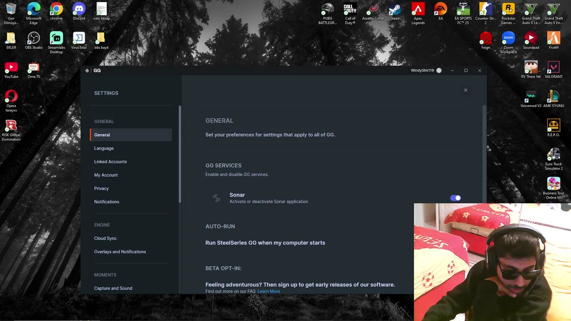
Task: Launch Grand Theft Auto V Legacy shortcut
Action: 531,14
